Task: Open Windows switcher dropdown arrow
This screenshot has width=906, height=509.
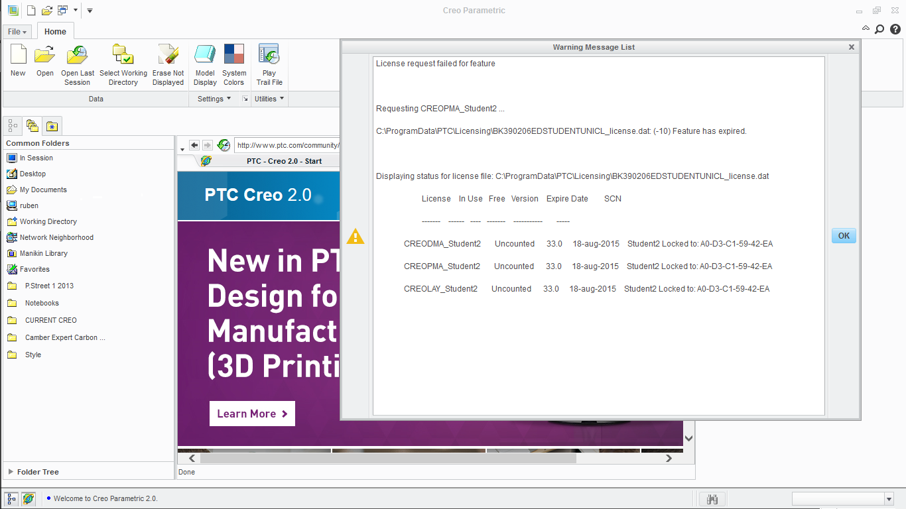Action: pos(76,10)
